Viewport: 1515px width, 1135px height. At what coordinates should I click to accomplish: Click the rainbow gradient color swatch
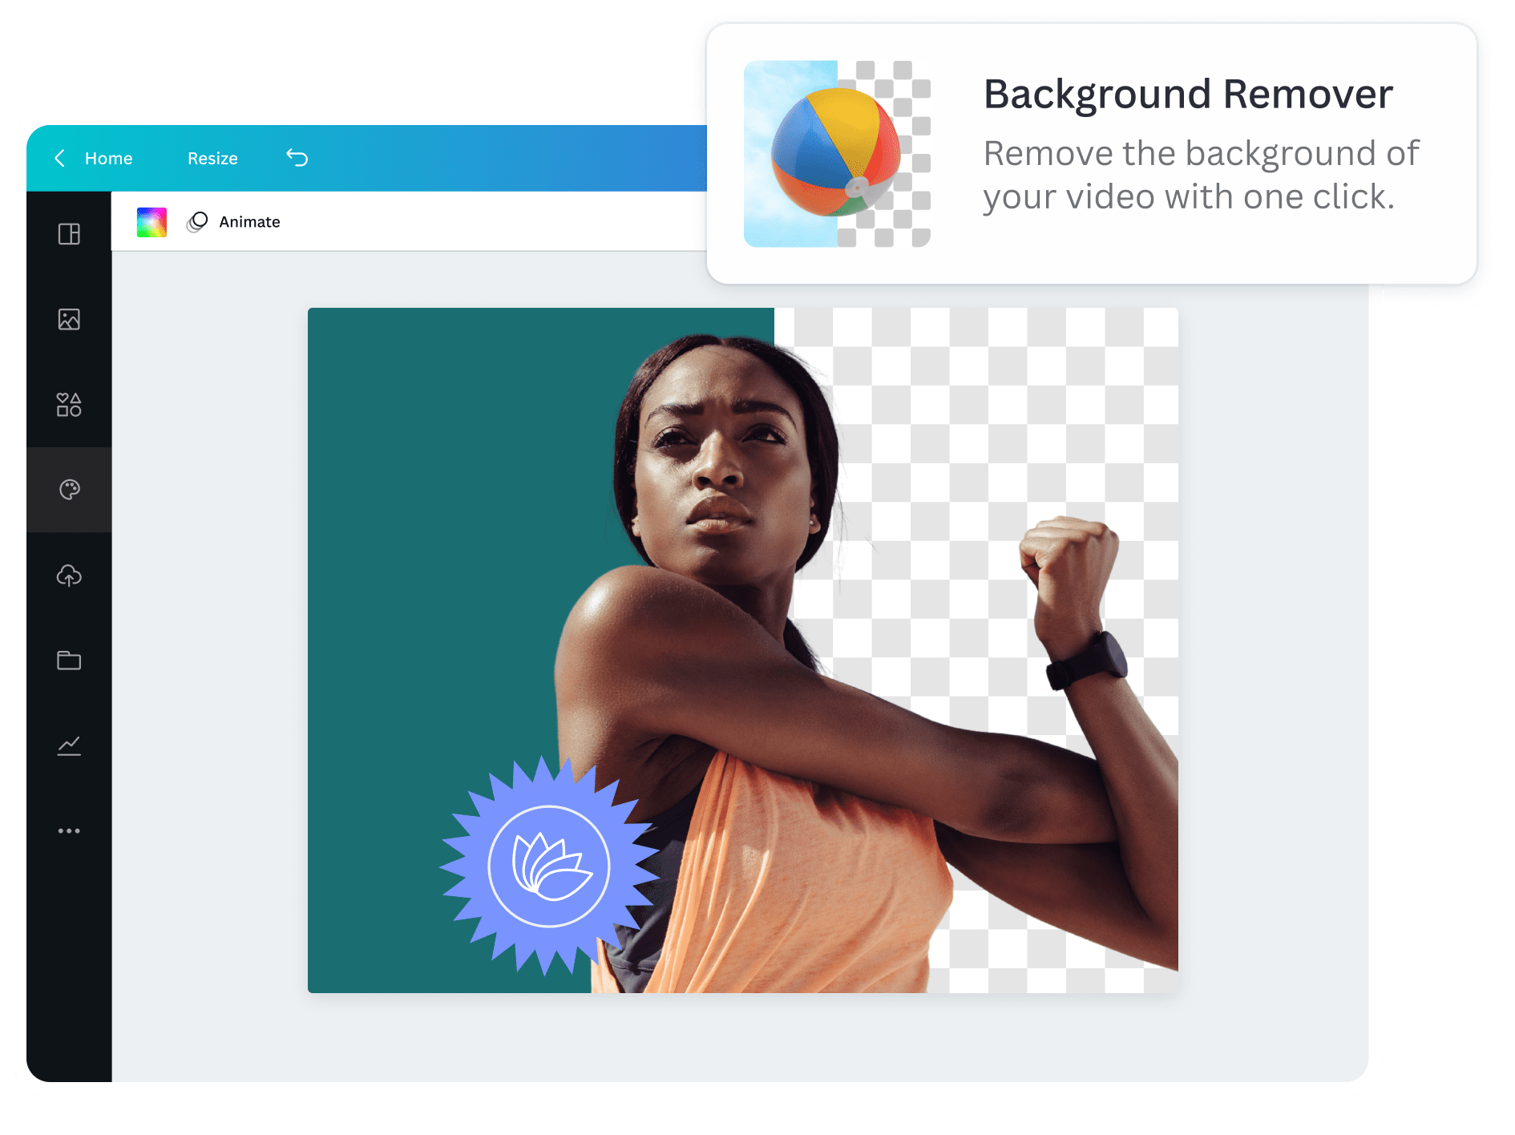point(151,221)
